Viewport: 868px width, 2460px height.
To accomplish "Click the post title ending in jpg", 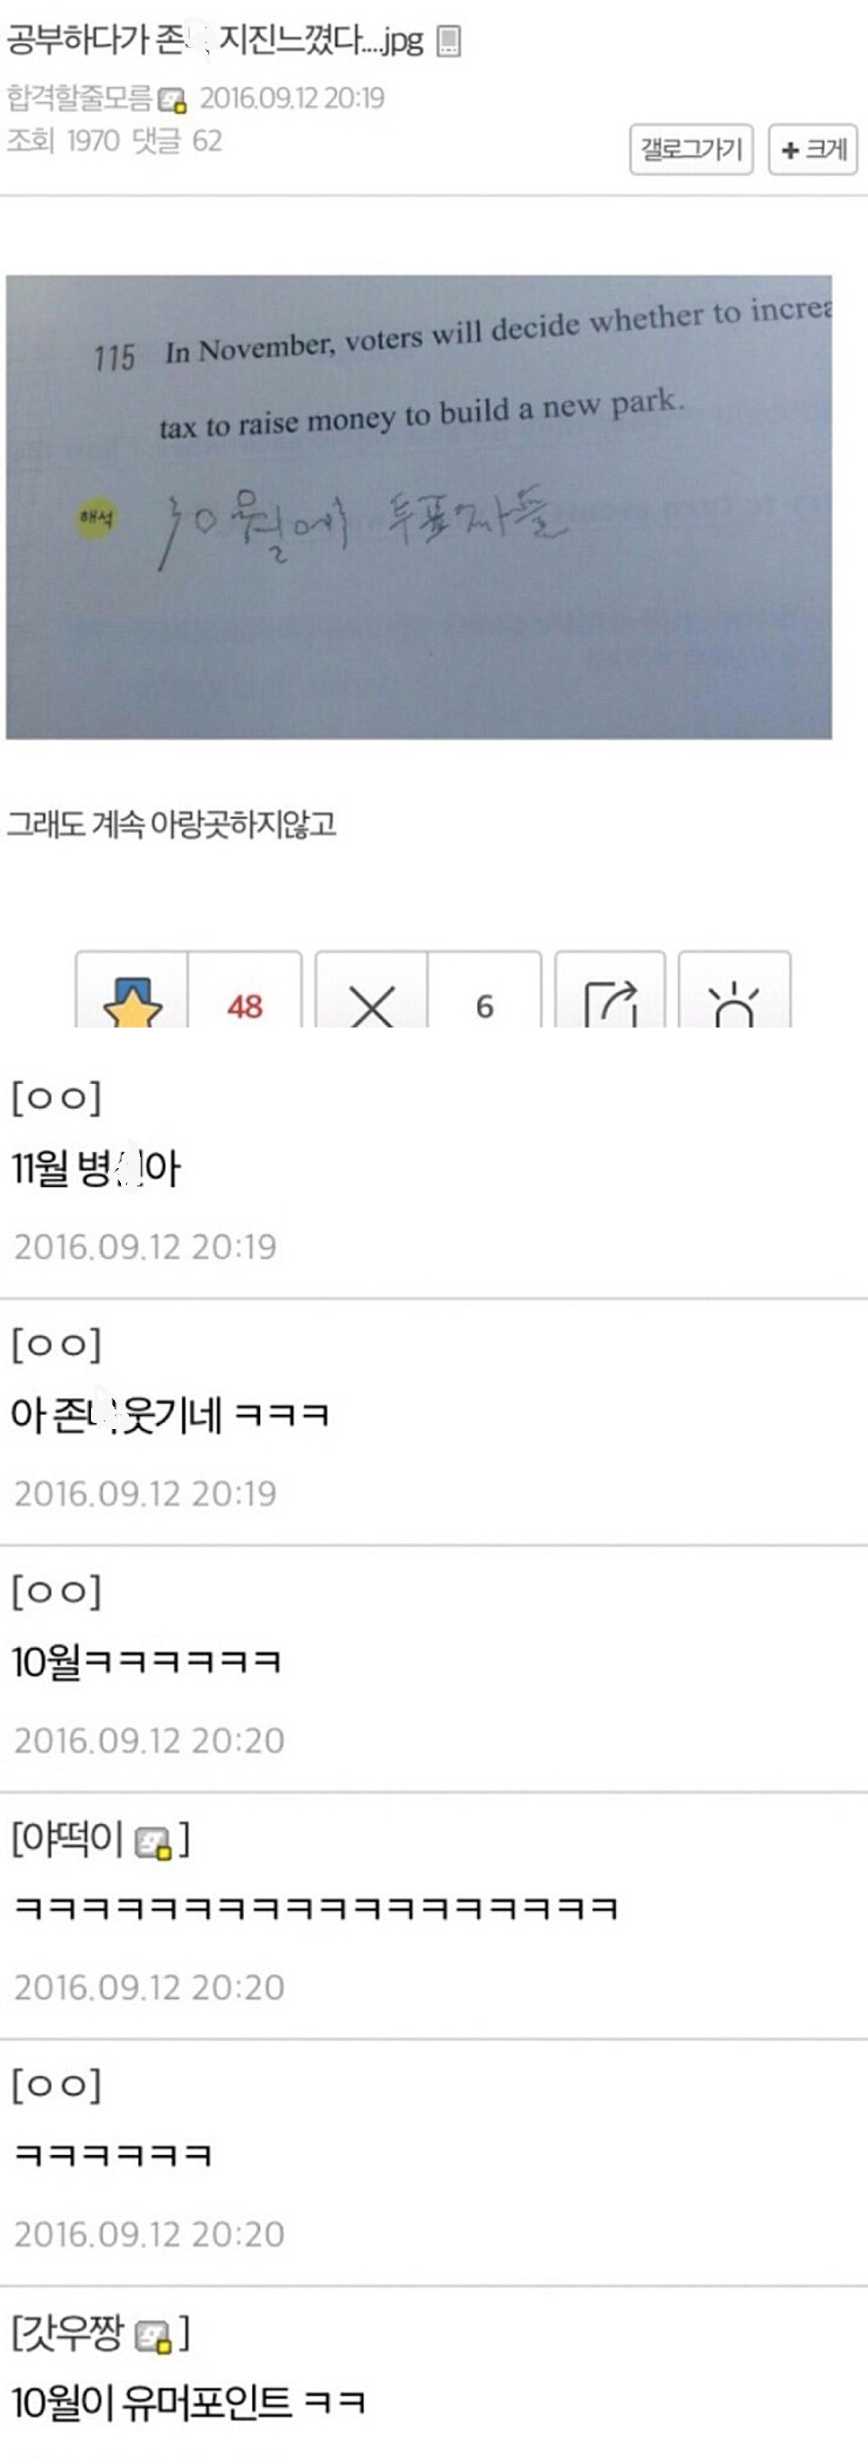I will 215,40.
